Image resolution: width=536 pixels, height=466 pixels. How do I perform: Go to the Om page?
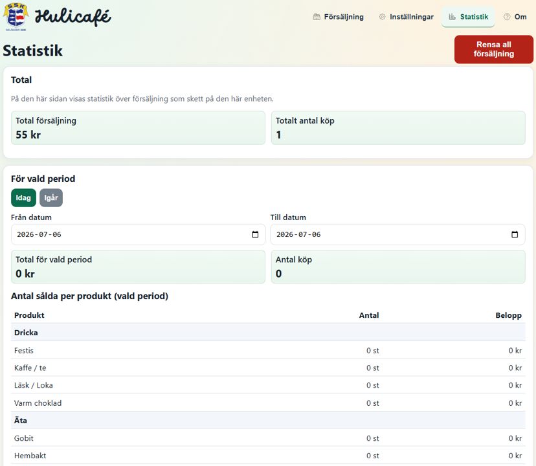[x=515, y=17]
